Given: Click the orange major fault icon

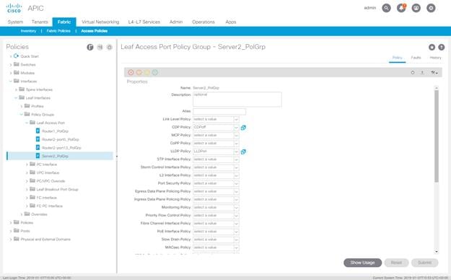Looking at the screenshot, I should point(139,72).
